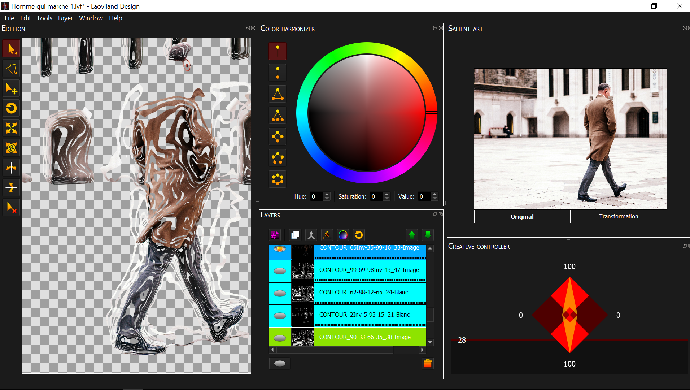Toggle all layers visibility button below list
The height and width of the screenshot is (390, 690).
pos(280,363)
